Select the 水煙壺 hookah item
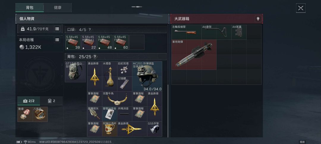Image resolution: width=321 pixels, height=144 pixels. pos(109,76)
